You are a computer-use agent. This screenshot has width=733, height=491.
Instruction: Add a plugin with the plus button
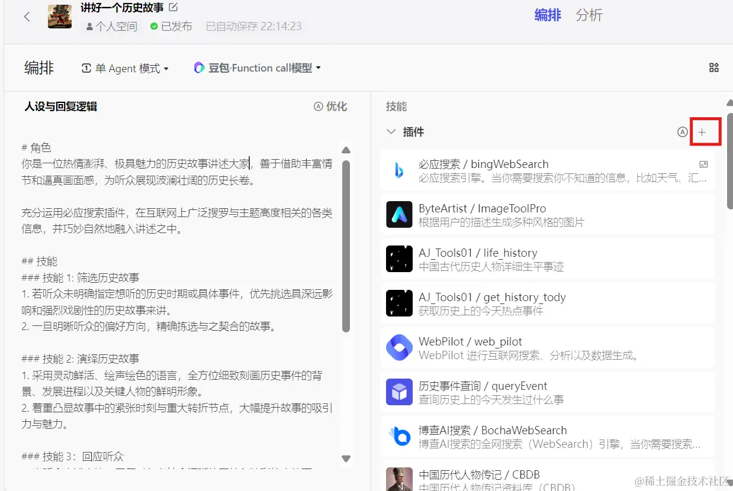click(702, 132)
